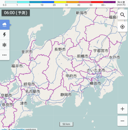Image resolution: width=128 pixels, height=130 pixels.
Task: Center map on current location
Action: tap(122, 27)
